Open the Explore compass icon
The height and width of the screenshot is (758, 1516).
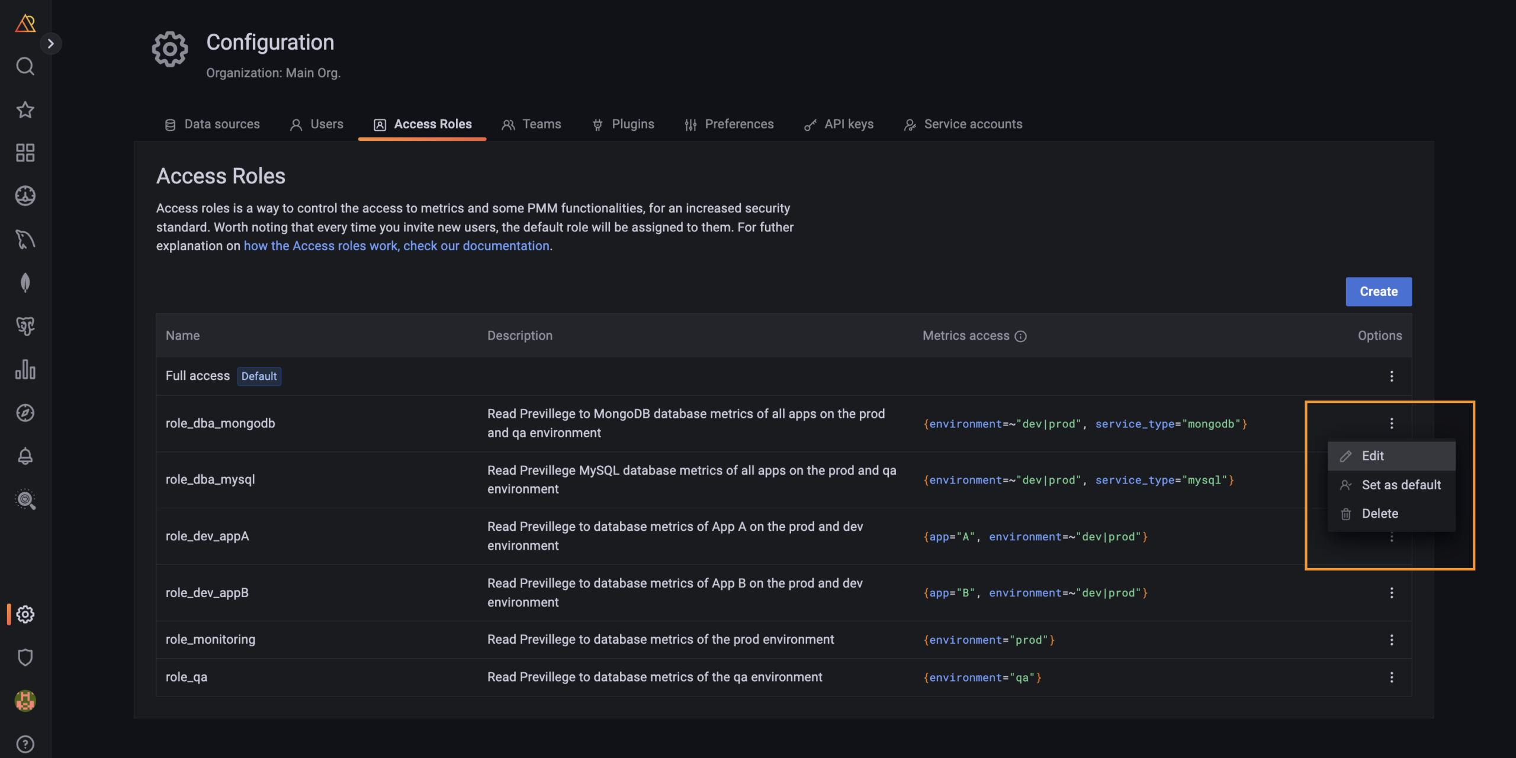pos(25,412)
